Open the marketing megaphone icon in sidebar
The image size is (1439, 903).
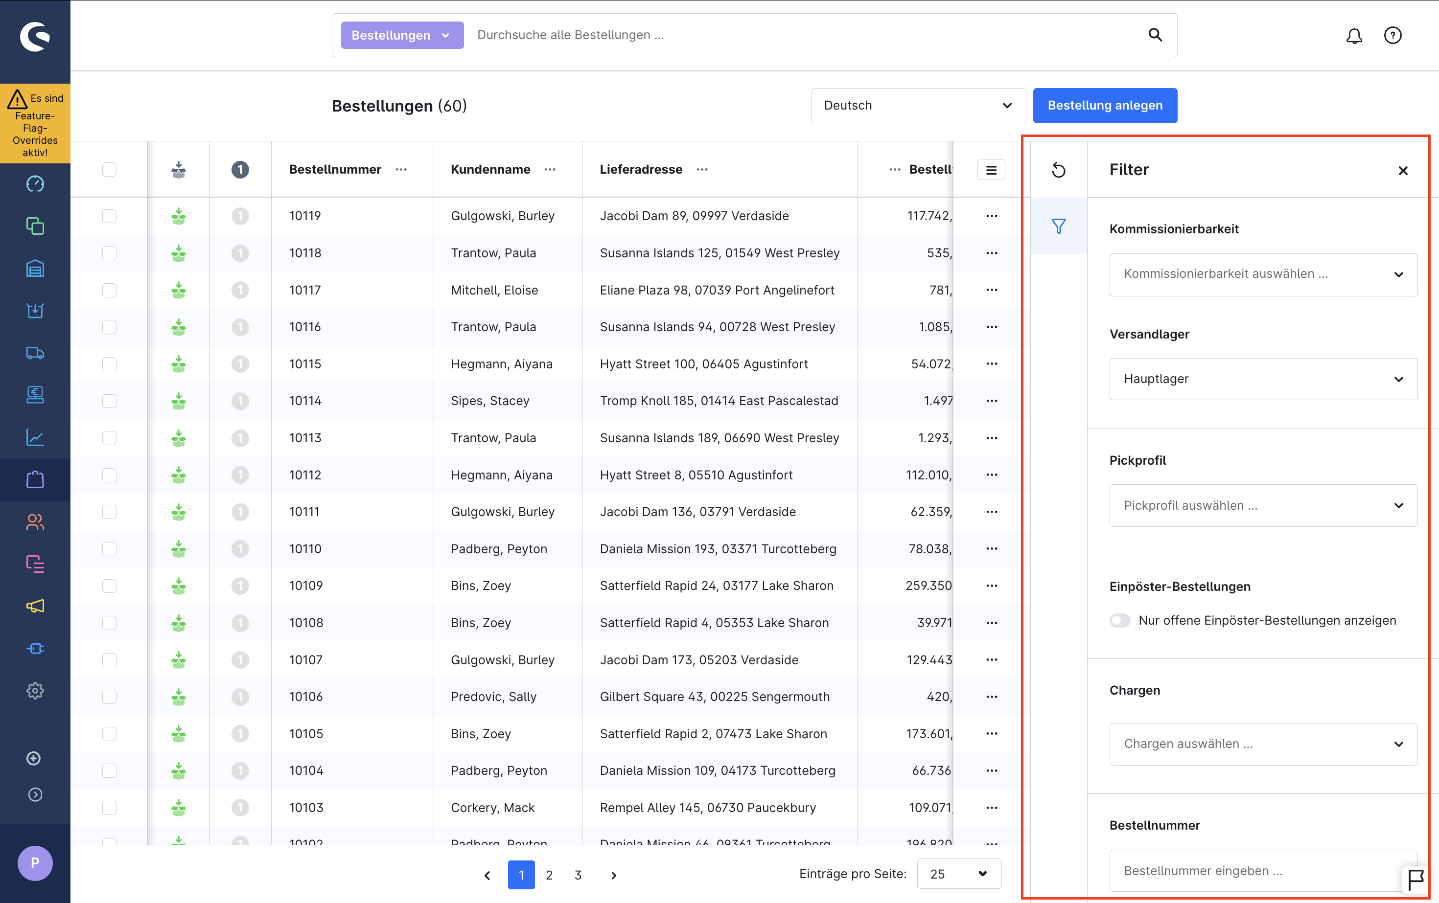35,606
